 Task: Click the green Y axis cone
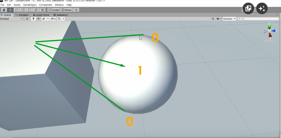pyautogui.click(x=269, y=27)
